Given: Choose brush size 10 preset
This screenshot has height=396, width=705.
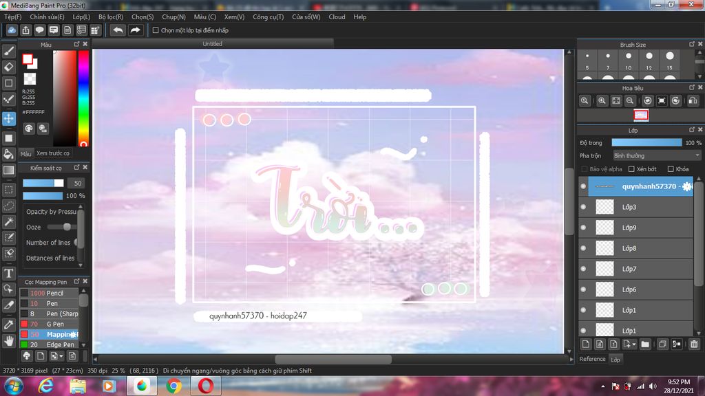Looking at the screenshot, I should click(628, 60).
